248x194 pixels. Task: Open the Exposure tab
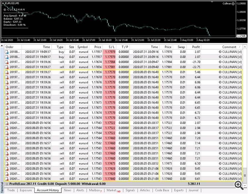pos(26,190)
